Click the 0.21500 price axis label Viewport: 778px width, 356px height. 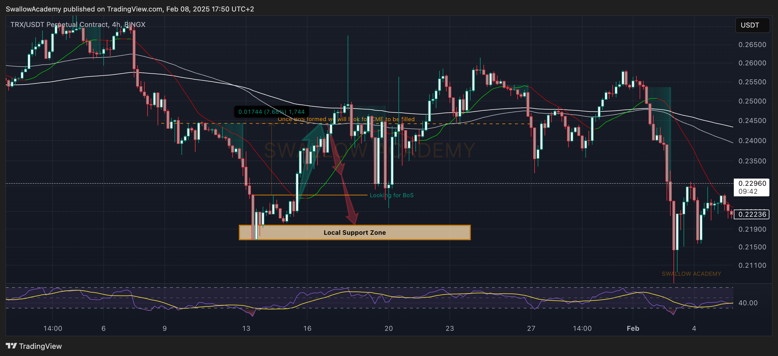(x=752, y=247)
